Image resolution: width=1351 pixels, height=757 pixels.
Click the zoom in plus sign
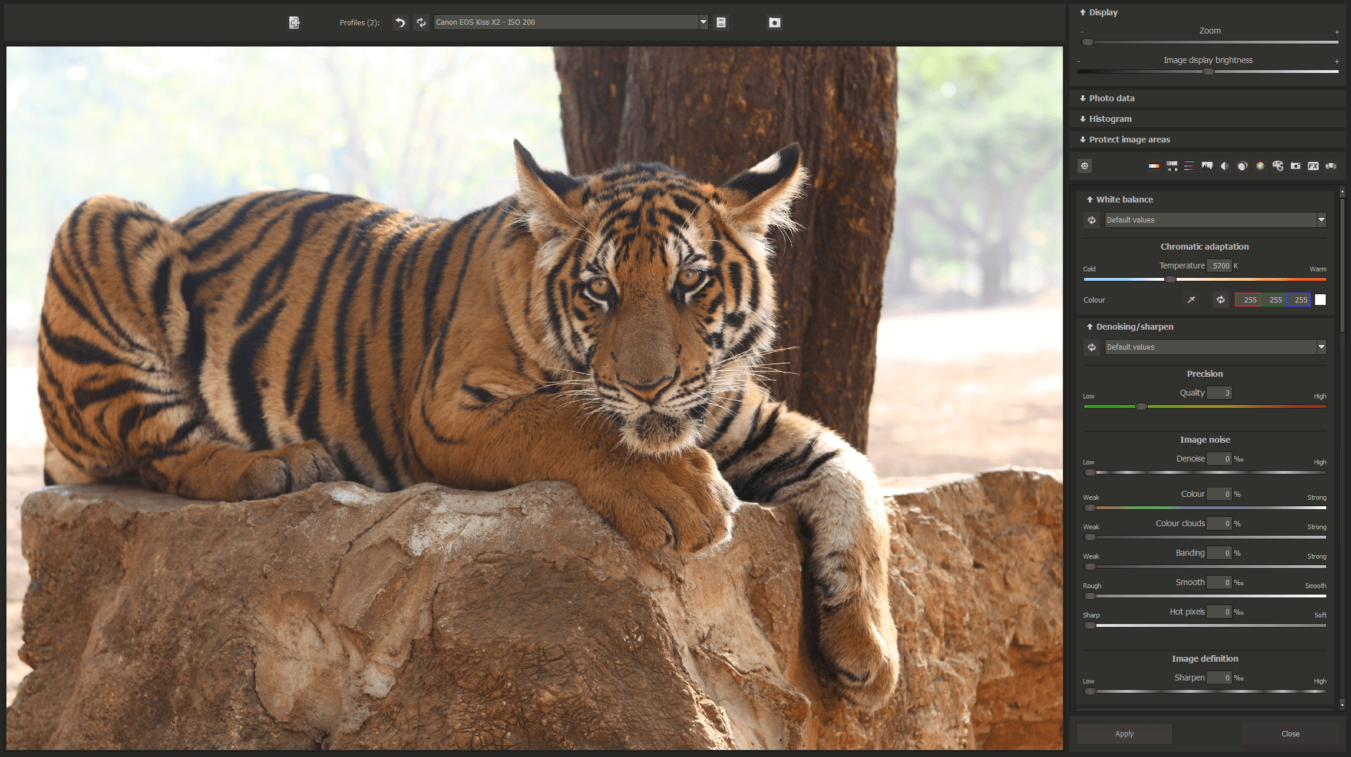(x=1337, y=32)
